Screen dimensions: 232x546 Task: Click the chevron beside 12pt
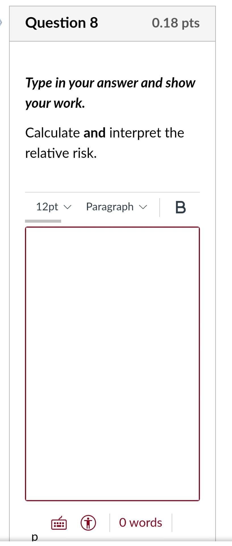pos(67,207)
